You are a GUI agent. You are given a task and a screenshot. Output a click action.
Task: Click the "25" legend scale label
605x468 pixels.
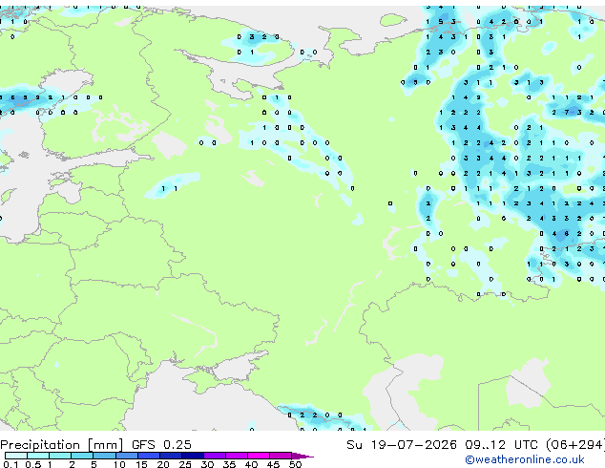click(185, 464)
